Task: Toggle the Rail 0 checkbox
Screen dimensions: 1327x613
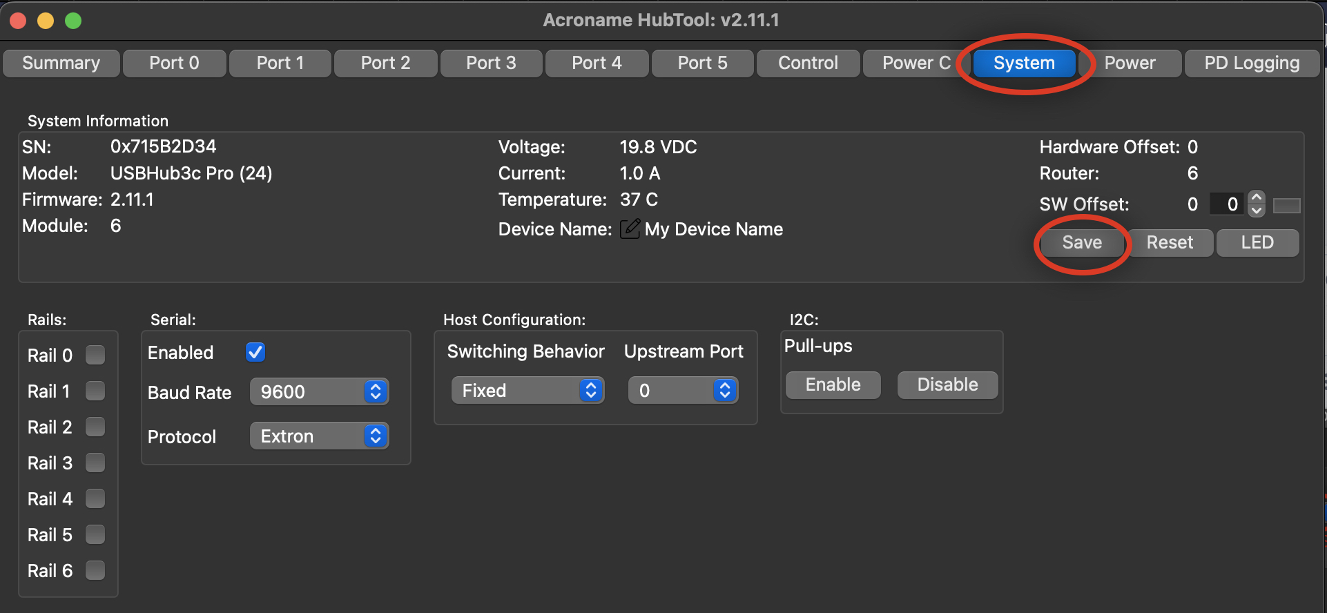Action: [95, 355]
